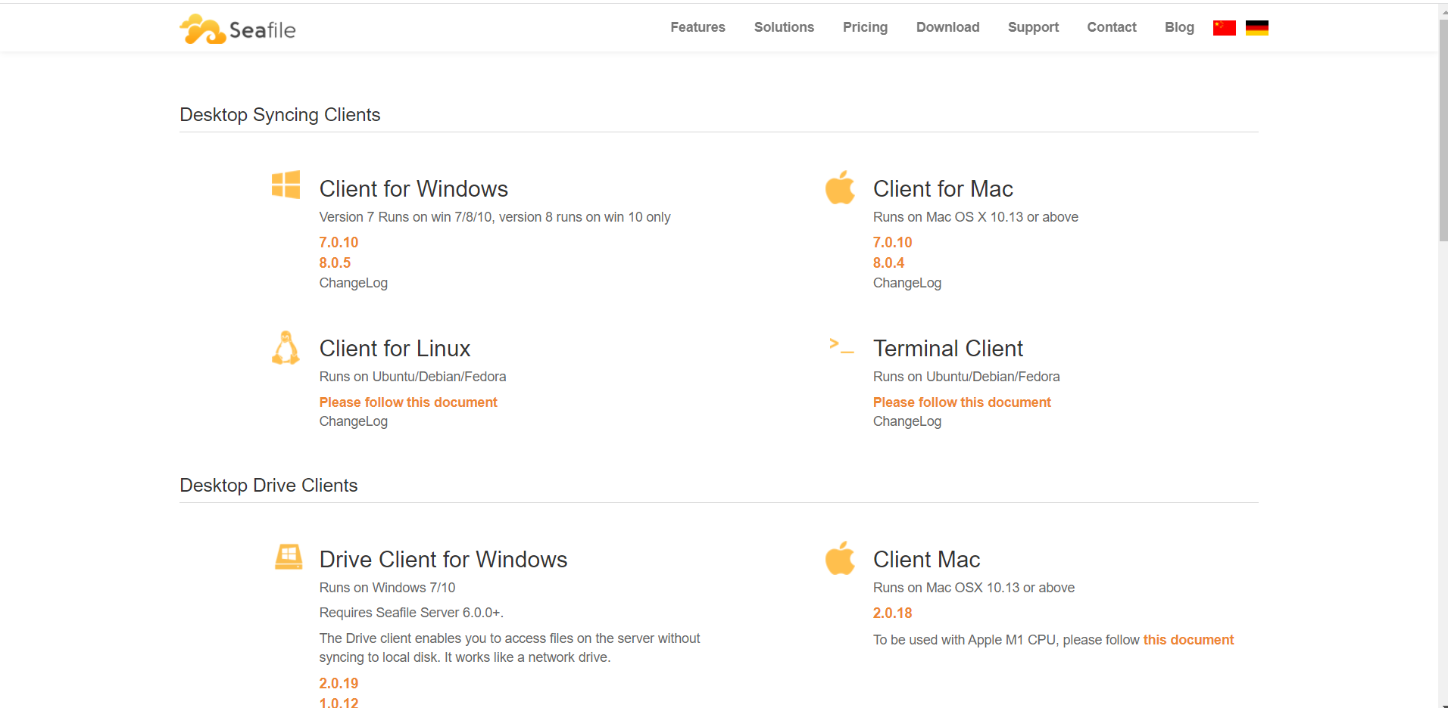Go to the Pricing page
Image resolution: width=1448 pixels, height=708 pixels.
point(865,27)
